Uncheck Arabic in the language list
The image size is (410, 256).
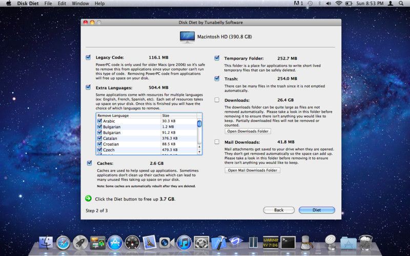[99, 121]
